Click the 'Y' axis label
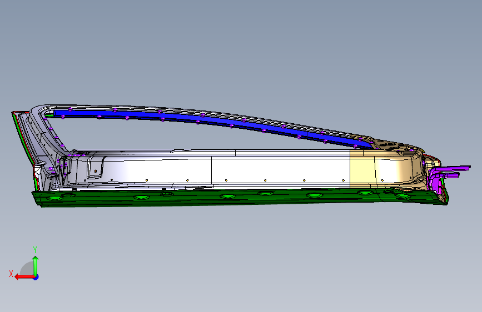The width and height of the screenshot is (482, 312). (35, 250)
